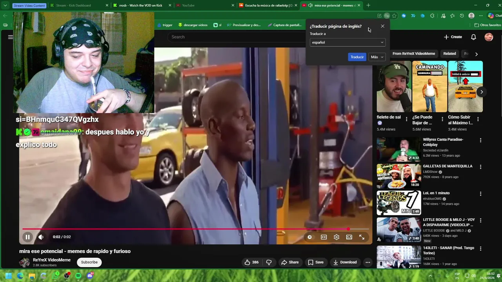Viewport: 502px width, 282px height.
Task: Click the YouTube Create button
Action: click(x=453, y=37)
